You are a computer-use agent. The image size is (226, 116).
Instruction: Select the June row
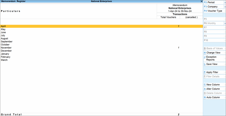102,32
